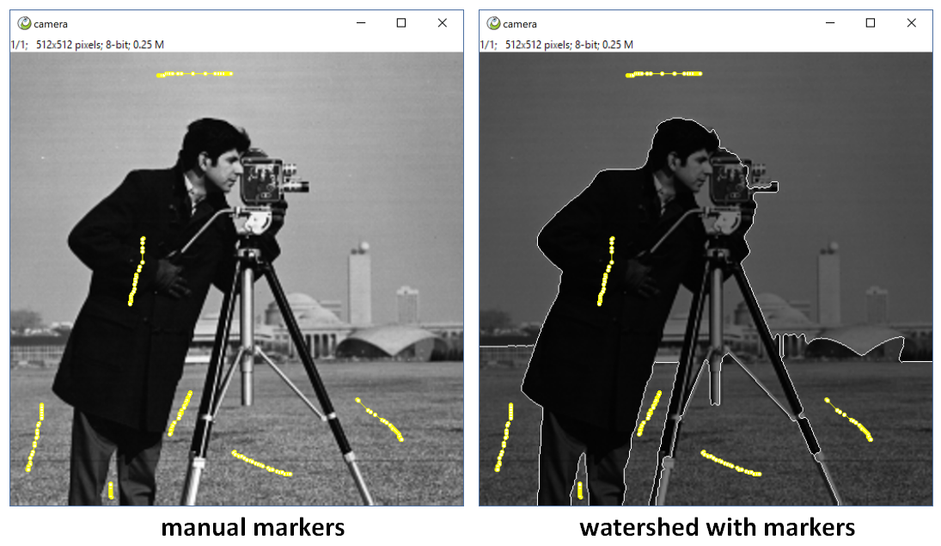Click the yellow marker on the coat in left image
This screenshot has width=941, height=546.
coord(137,271)
